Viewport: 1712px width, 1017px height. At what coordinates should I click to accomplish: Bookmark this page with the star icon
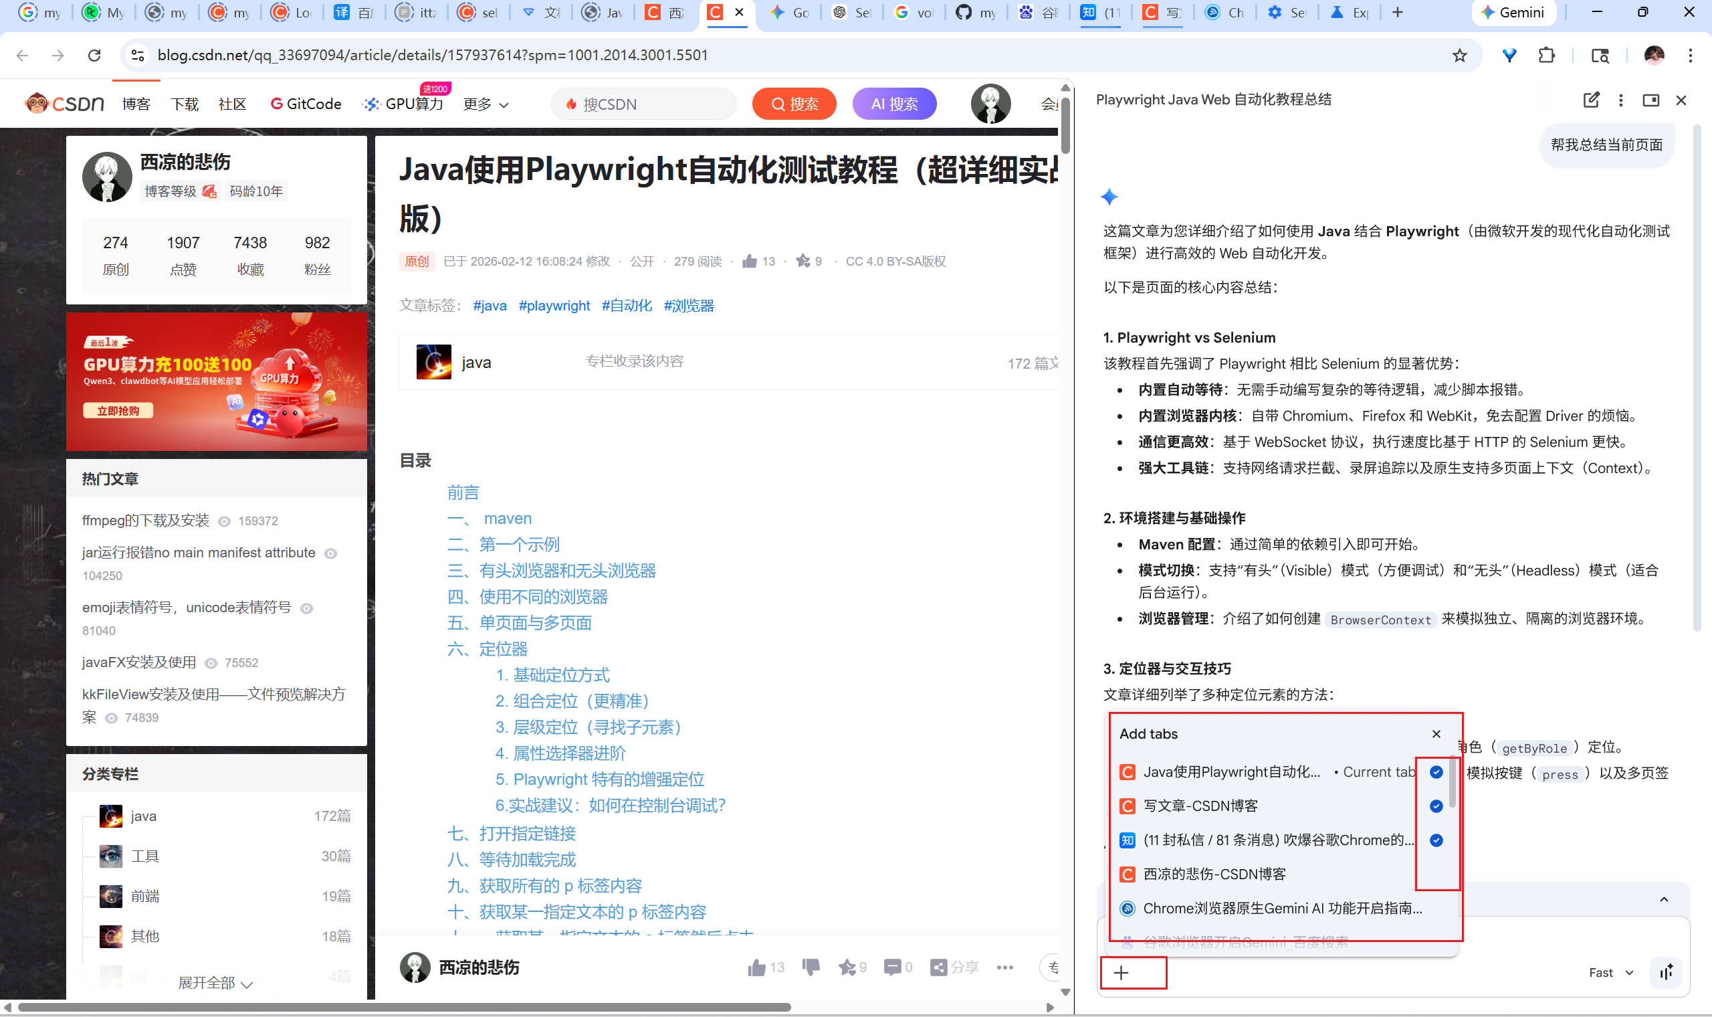click(x=1459, y=55)
